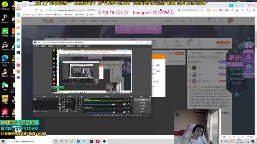This screenshot has width=257, height=144.
Task: Open source properties gear in sources panel
Action: click(67, 111)
